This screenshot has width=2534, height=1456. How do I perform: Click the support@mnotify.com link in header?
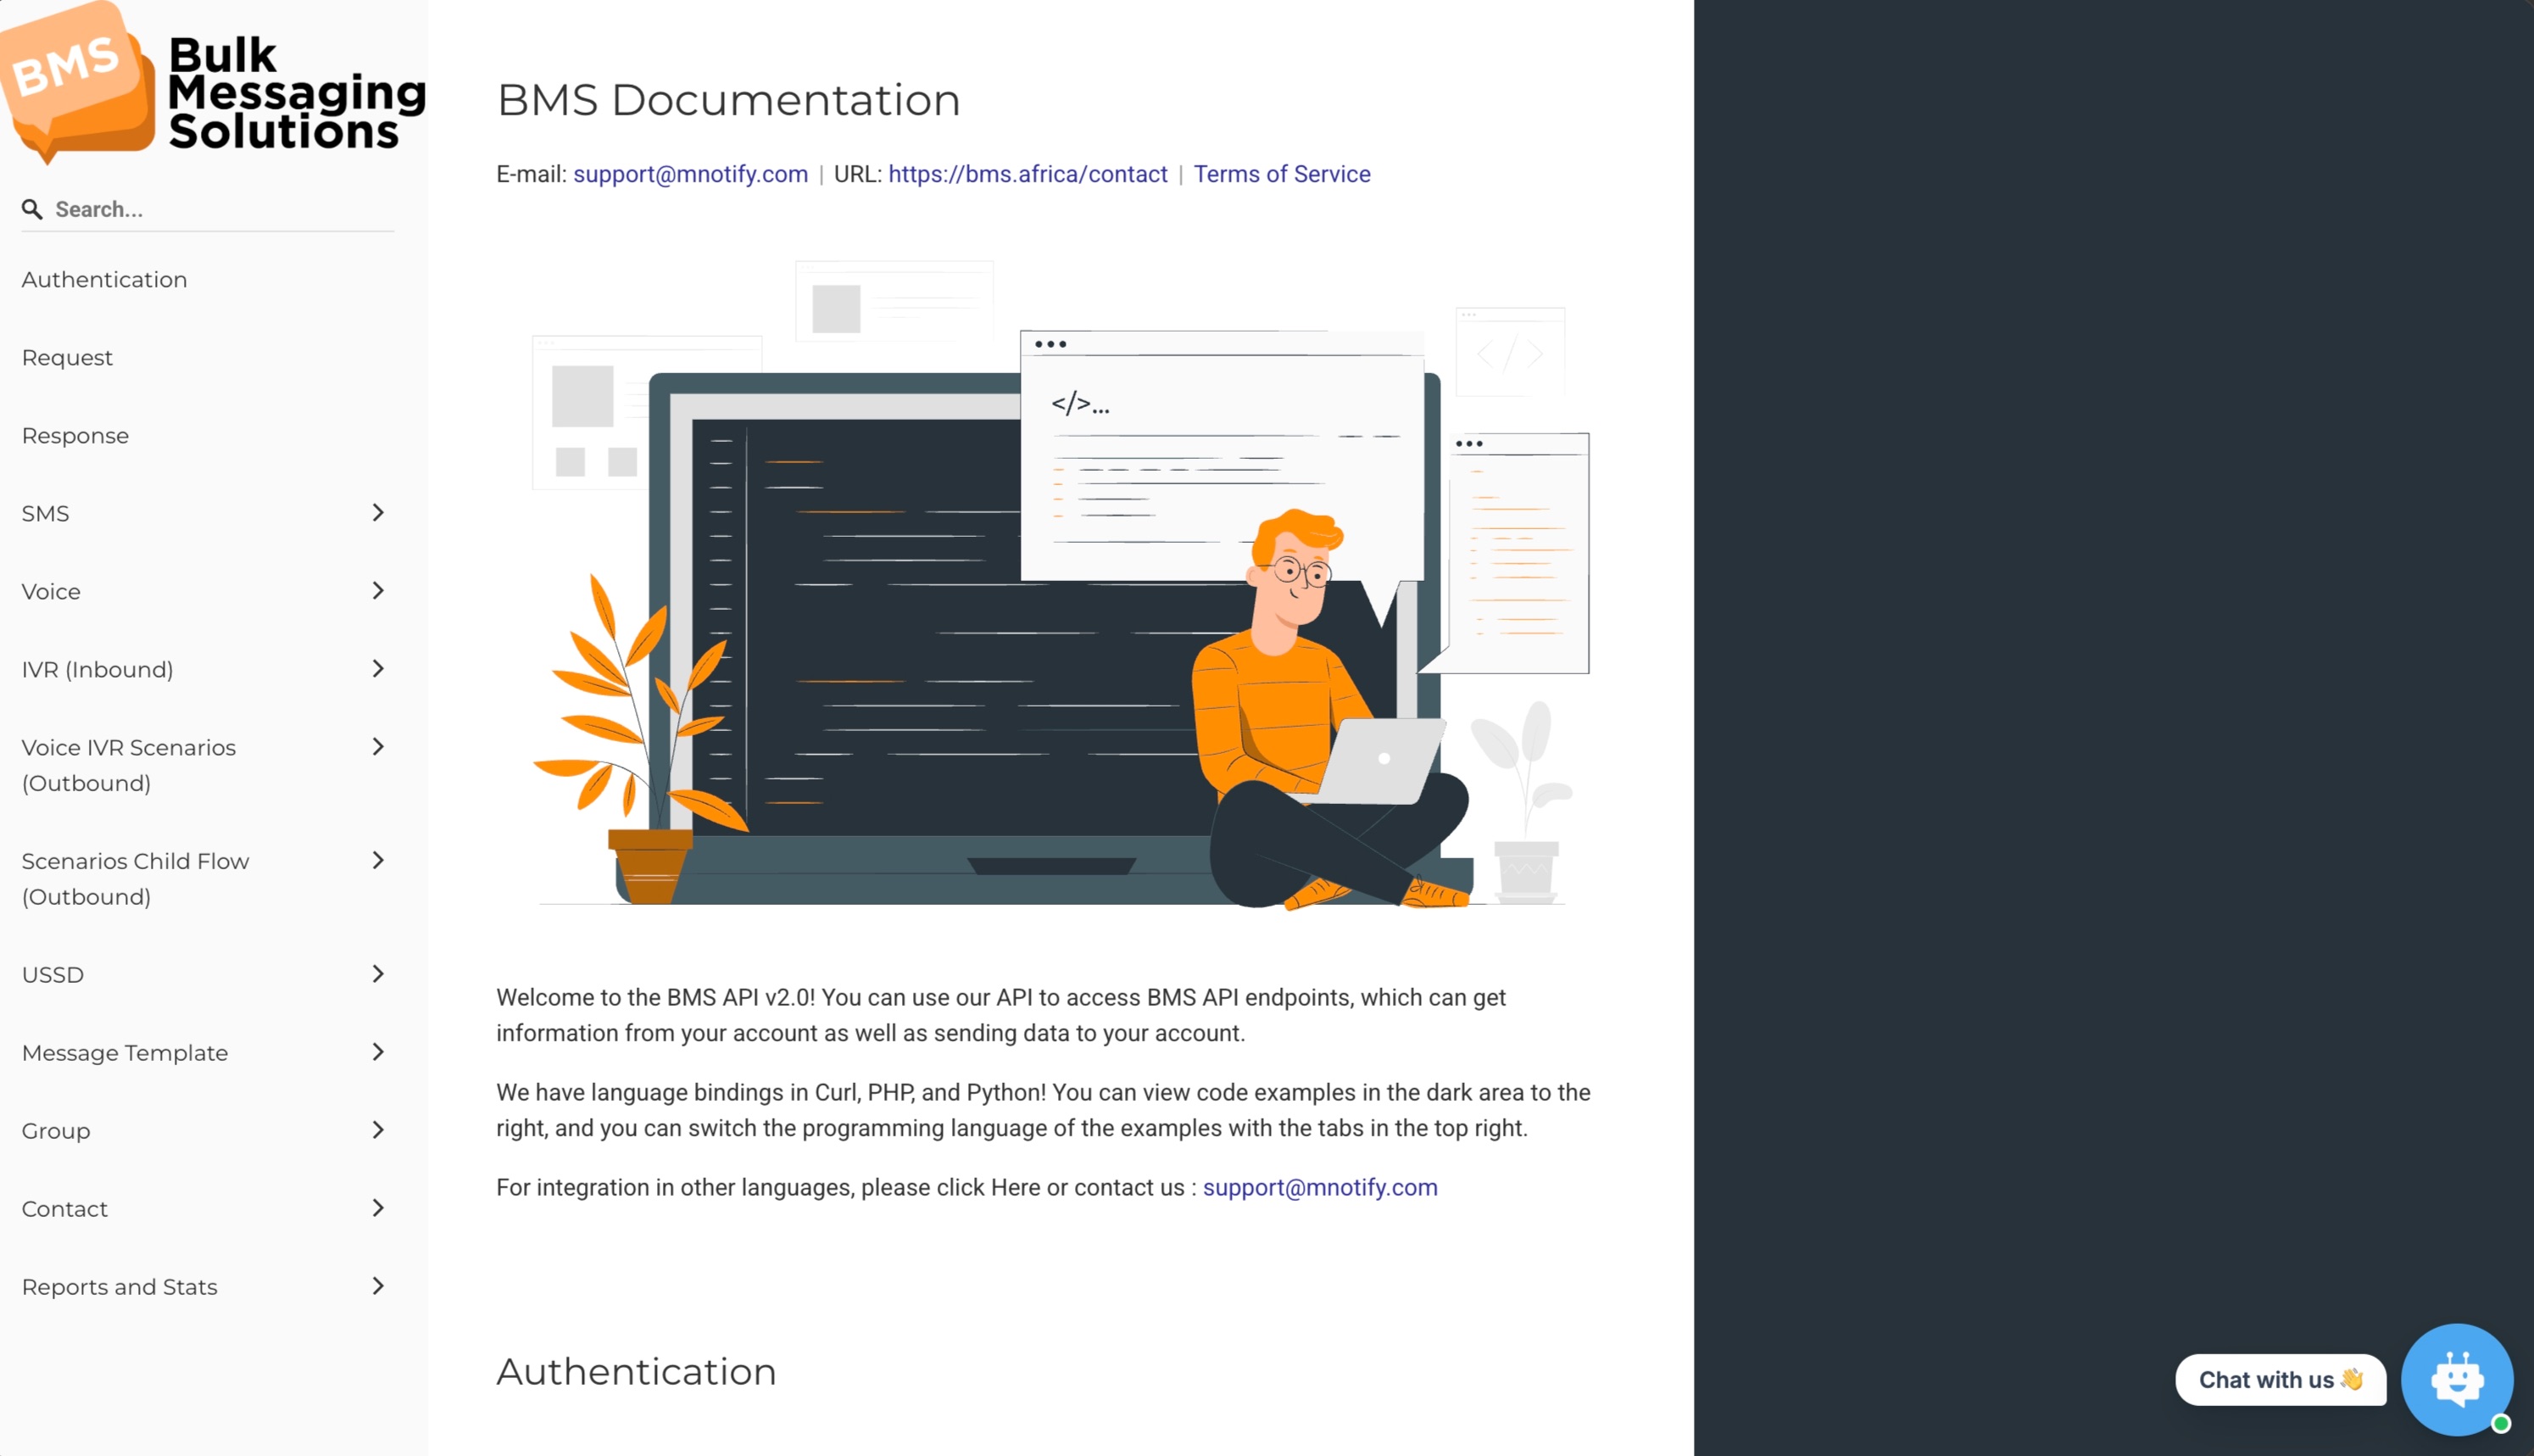click(x=691, y=174)
